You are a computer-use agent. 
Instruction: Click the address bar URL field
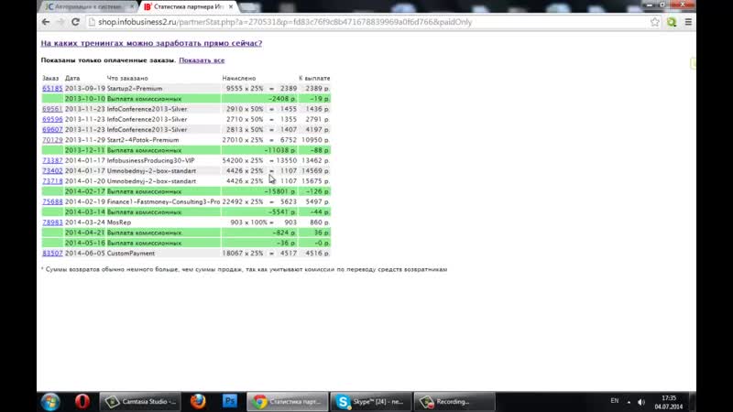point(367,22)
